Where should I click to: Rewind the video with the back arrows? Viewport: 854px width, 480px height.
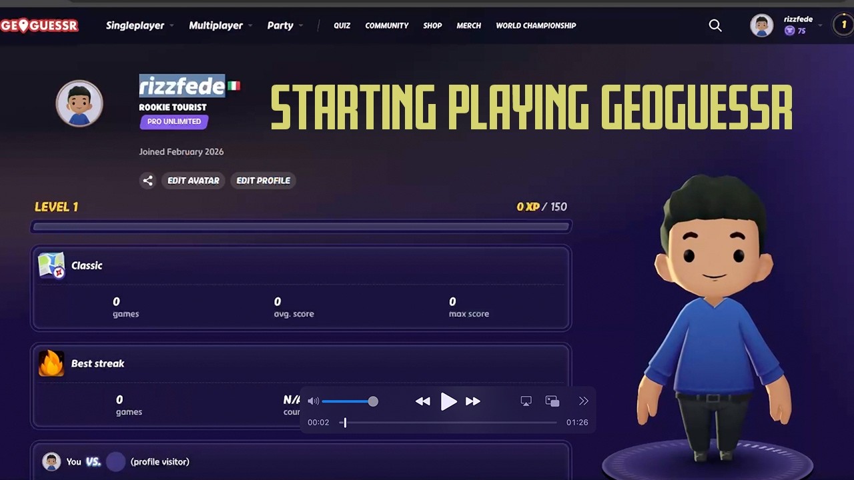tap(422, 401)
